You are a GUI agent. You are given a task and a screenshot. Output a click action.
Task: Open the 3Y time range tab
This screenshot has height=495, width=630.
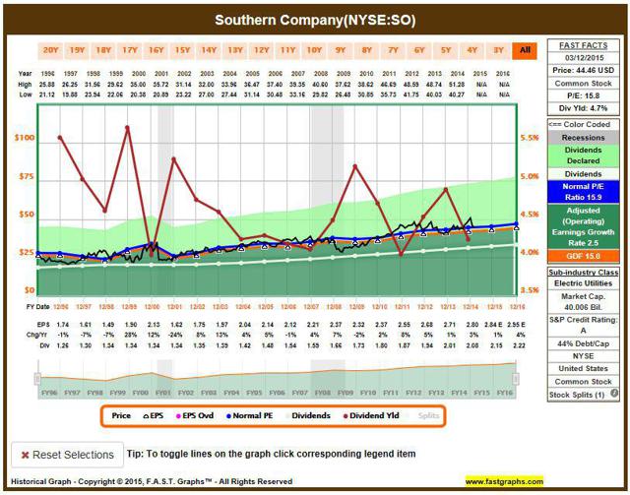click(499, 50)
